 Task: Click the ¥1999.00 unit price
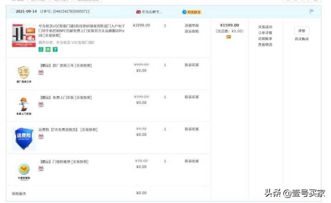(x=141, y=25)
